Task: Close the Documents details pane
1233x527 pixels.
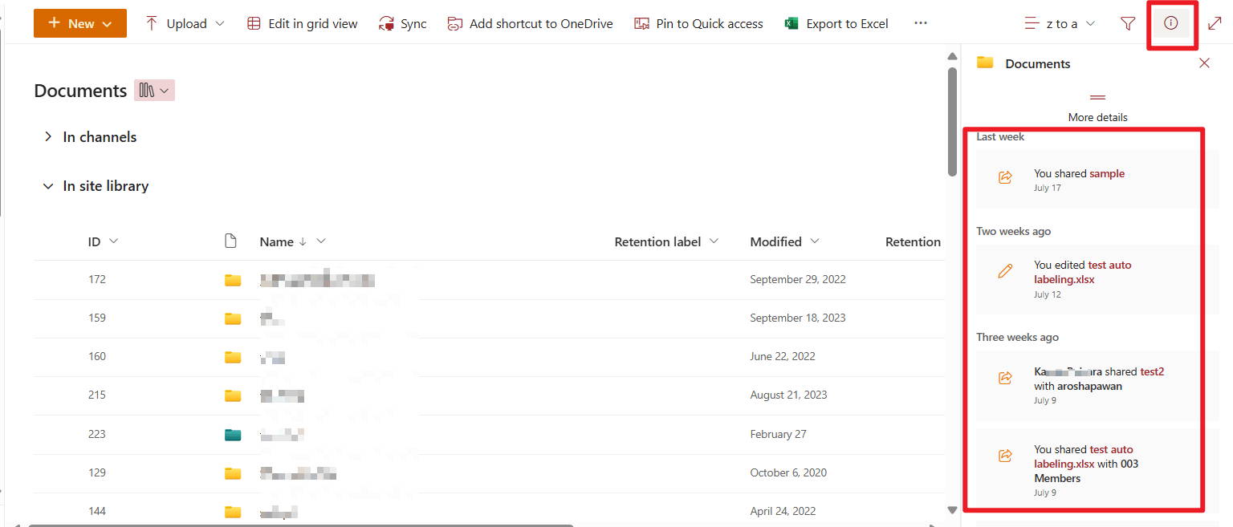Action: coord(1204,63)
